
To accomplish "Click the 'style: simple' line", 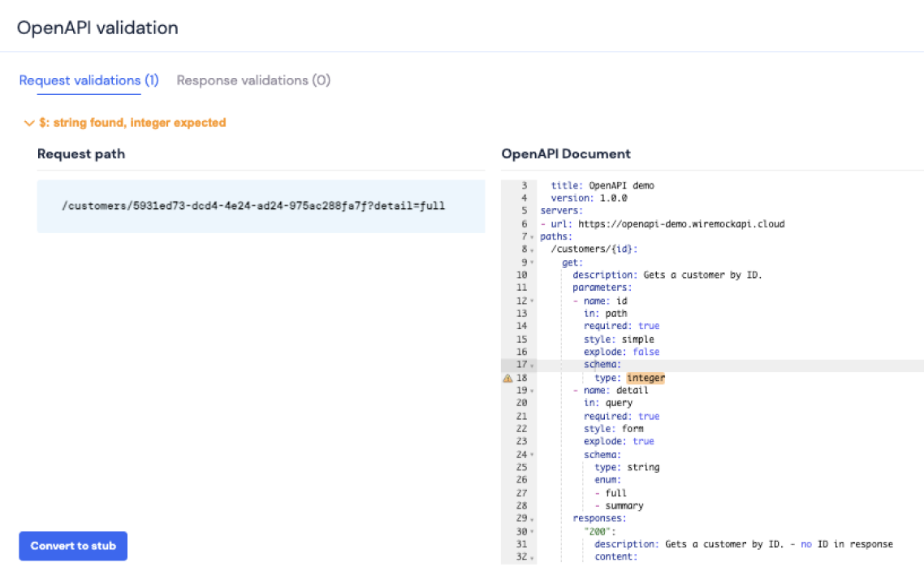I will [619, 340].
